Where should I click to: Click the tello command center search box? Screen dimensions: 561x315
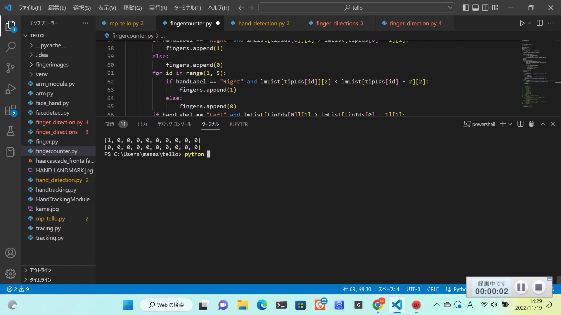click(356, 8)
